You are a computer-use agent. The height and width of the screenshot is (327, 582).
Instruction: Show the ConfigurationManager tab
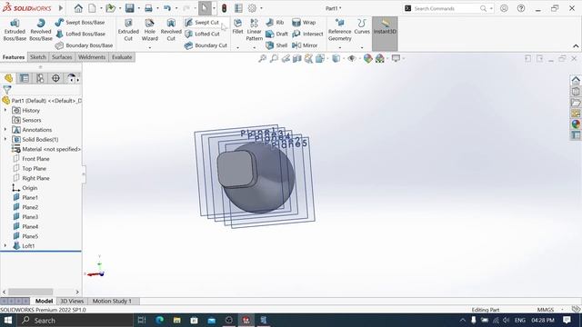(40, 78)
